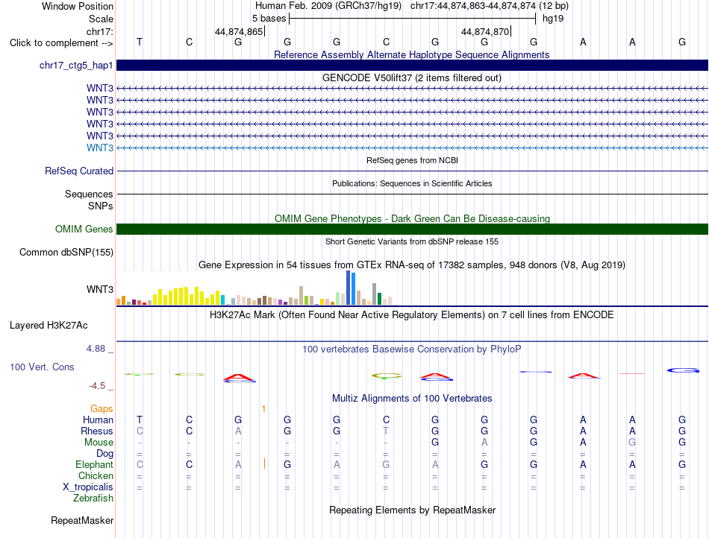
Task: Open the OMIM Genes track label
Action: pyautogui.click(x=84, y=230)
